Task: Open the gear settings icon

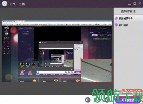Action: pyautogui.click(x=107, y=100)
